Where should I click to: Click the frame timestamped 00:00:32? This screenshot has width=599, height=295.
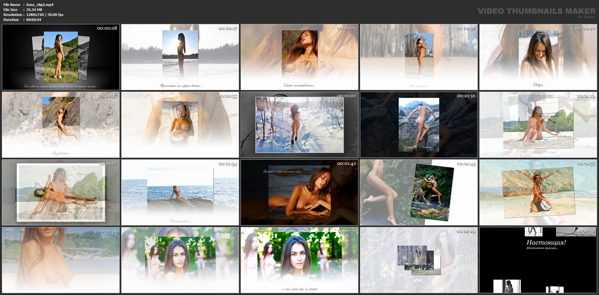419,57
